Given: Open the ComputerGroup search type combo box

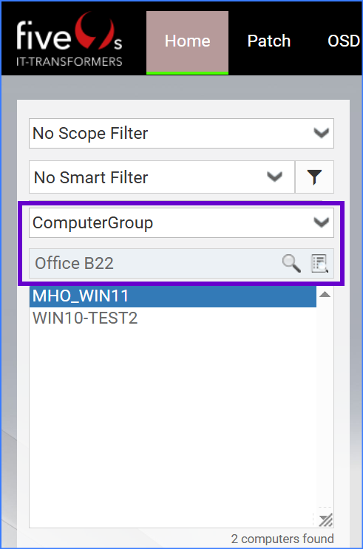Looking at the screenshot, I should point(182,222).
